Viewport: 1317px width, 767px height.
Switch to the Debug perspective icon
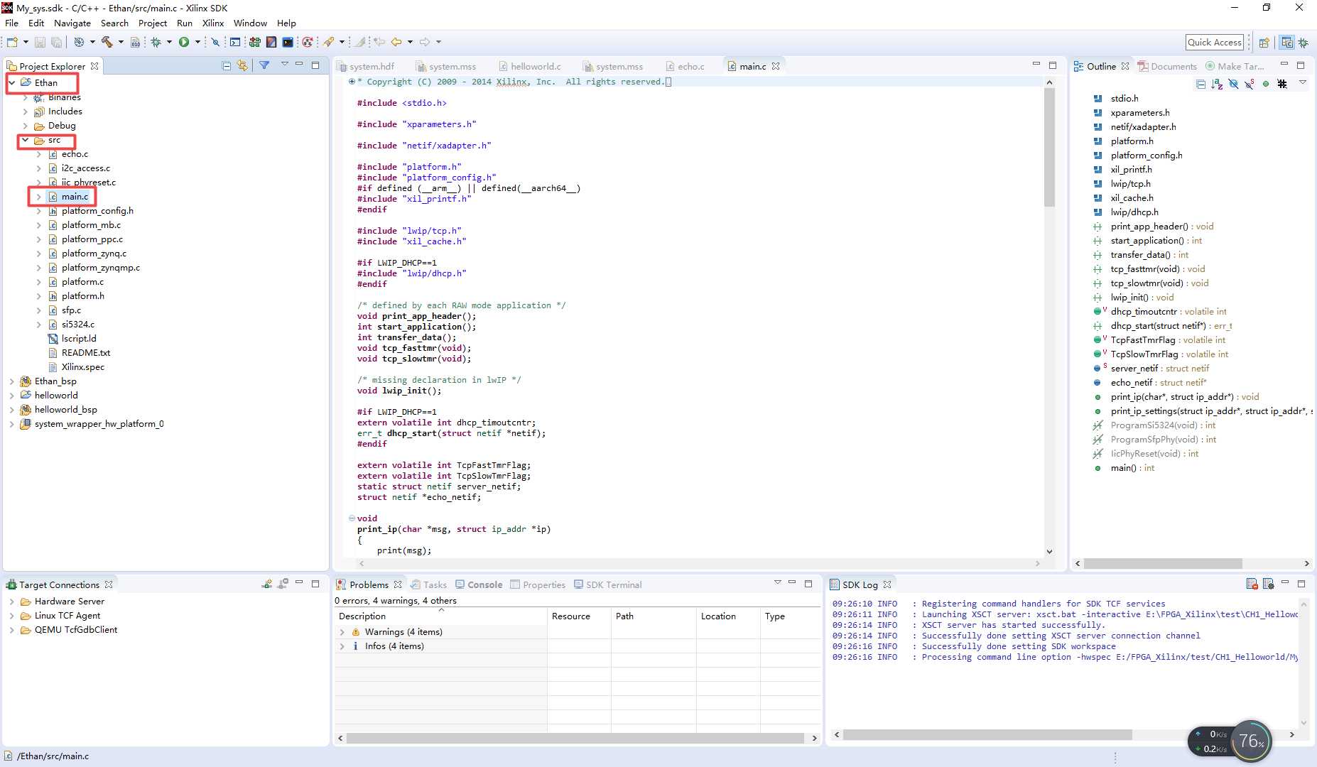[1304, 43]
